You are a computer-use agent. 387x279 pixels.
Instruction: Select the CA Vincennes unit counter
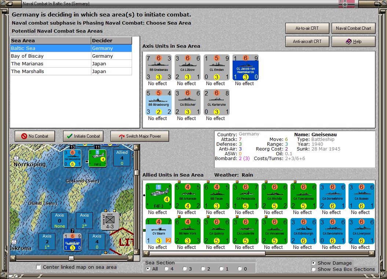(274, 231)
